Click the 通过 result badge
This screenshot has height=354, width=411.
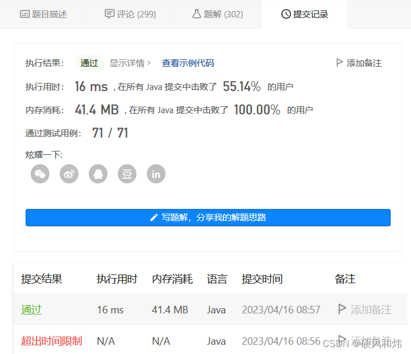point(89,63)
